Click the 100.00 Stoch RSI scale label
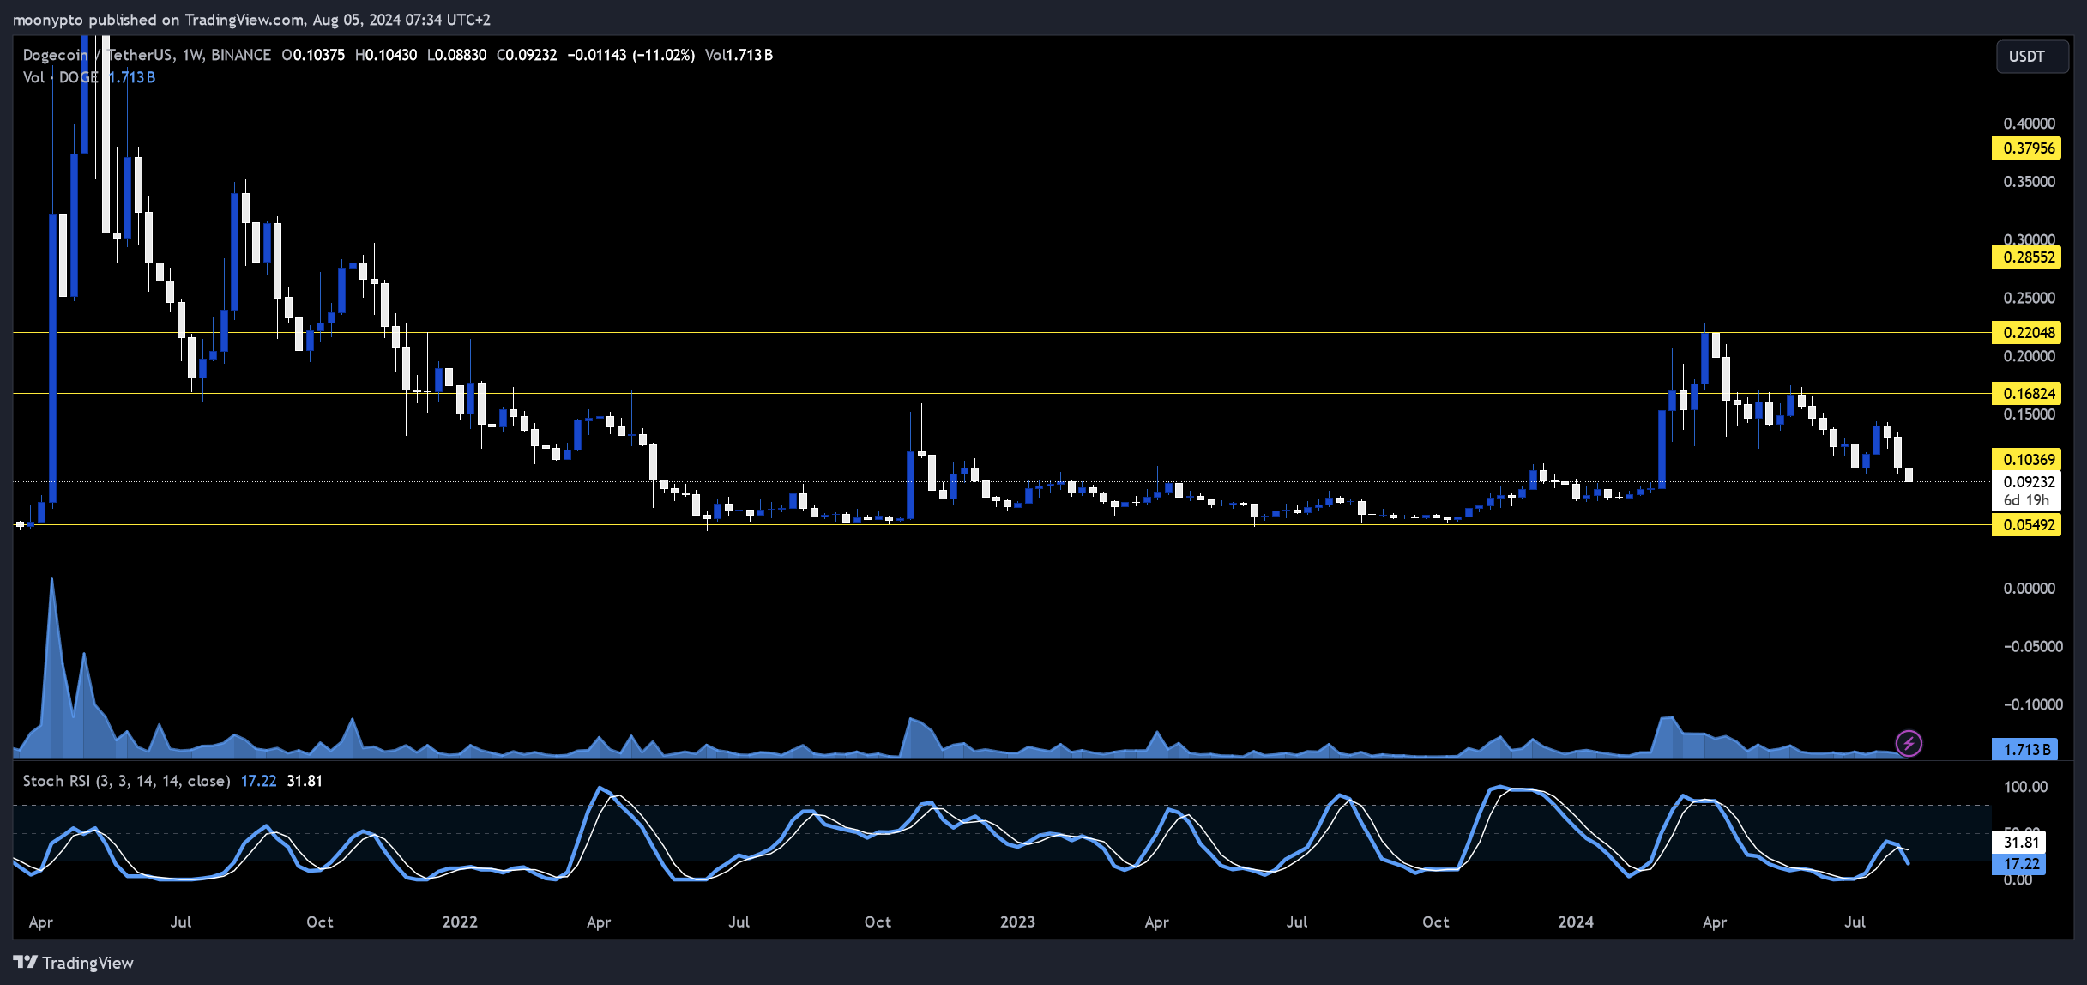Screen dimensions: 2087x985 point(2025,787)
